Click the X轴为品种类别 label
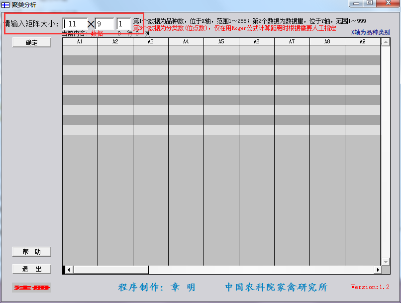The width and height of the screenshot is (401, 303). (x=370, y=32)
